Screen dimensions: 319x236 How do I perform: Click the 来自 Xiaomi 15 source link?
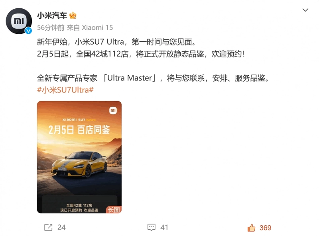[90, 27]
